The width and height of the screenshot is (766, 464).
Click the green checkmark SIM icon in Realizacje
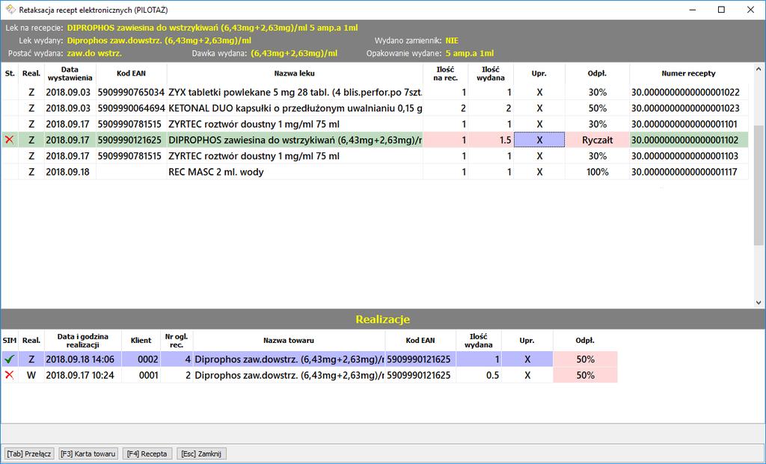(x=9, y=359)
